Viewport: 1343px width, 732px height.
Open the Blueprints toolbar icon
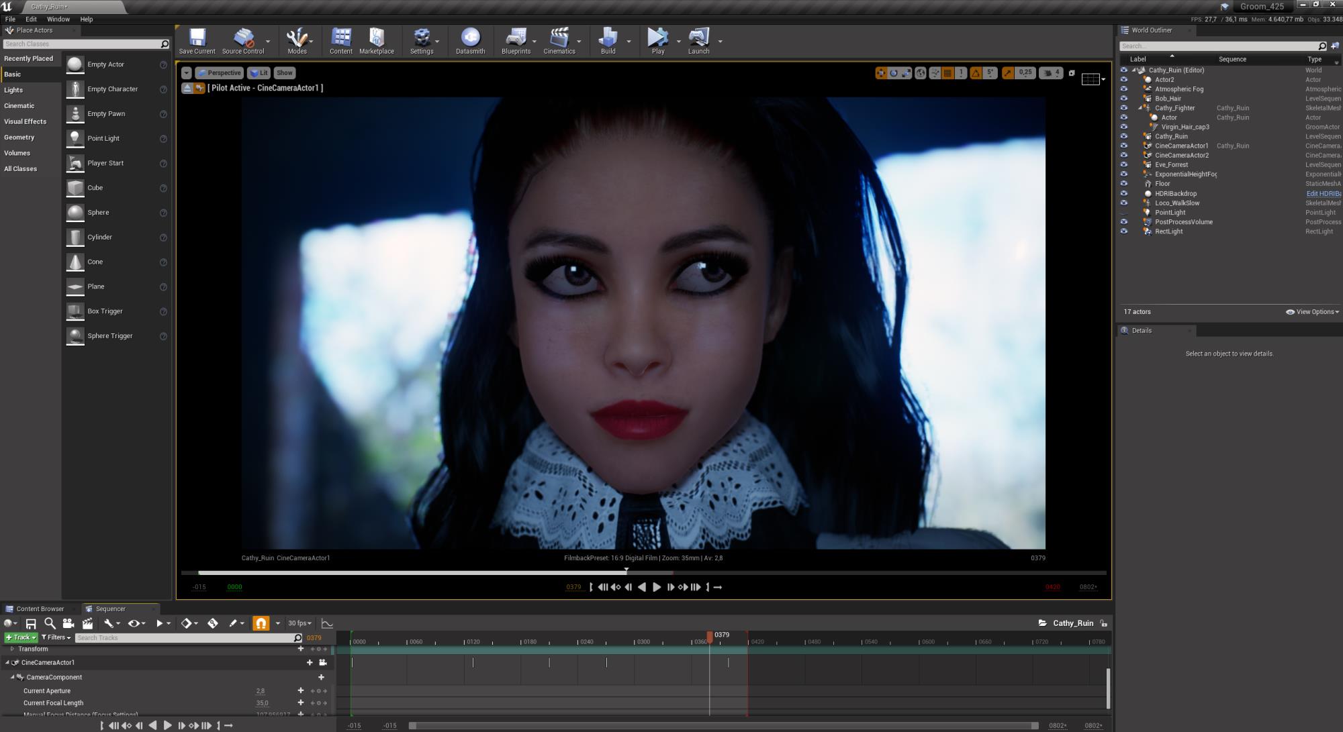[x=516, y=41]
